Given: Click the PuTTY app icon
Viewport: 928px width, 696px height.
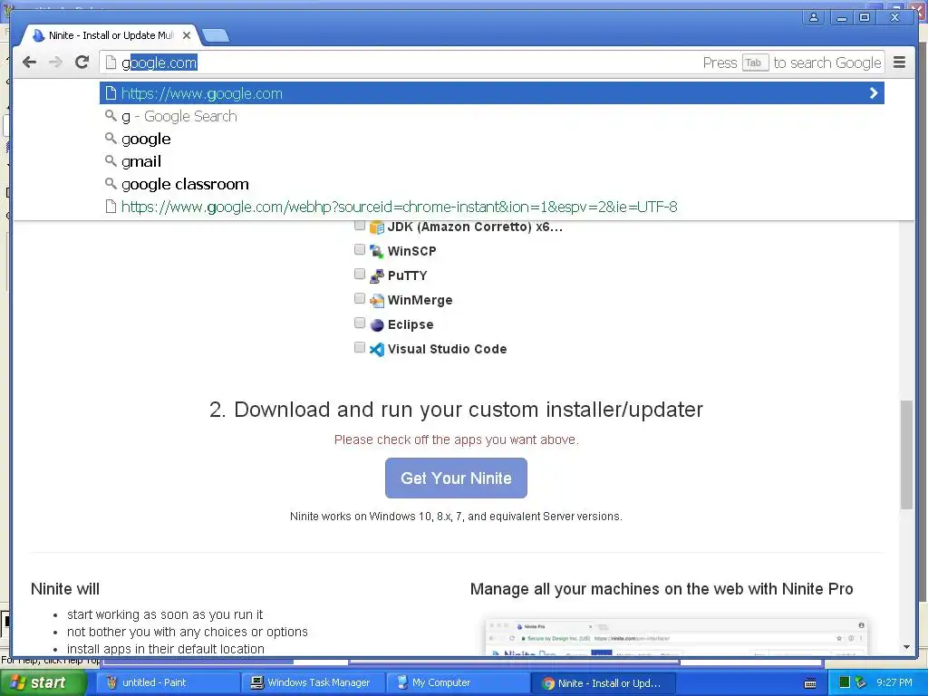Looking at the screenshot, I should click(x=376, y=275).
